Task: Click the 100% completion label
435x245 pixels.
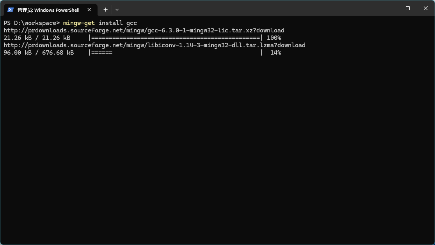Action: tap(274, 38)
